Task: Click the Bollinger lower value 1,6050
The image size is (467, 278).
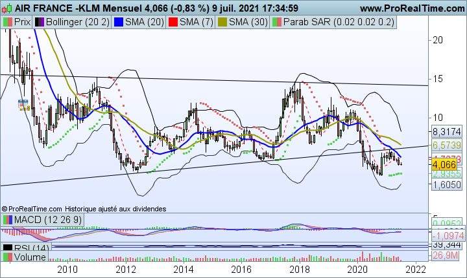Action: 447,185
